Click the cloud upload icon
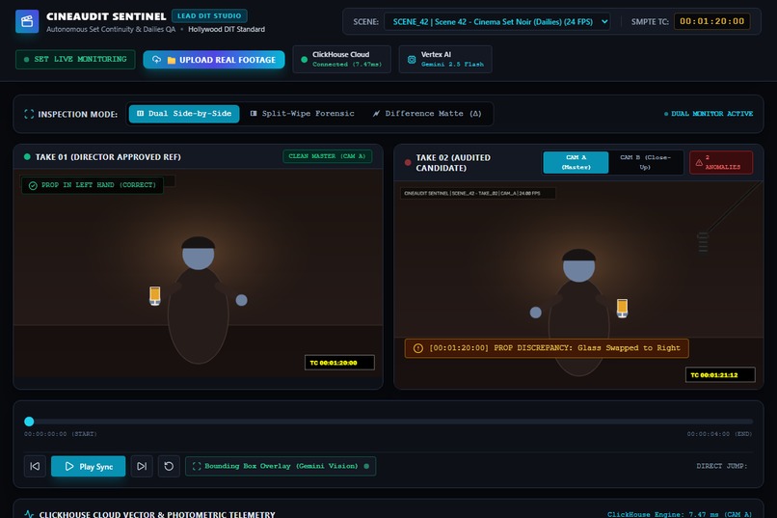Image resolution: width=777 pixels, height=518 pixels. 156,60
